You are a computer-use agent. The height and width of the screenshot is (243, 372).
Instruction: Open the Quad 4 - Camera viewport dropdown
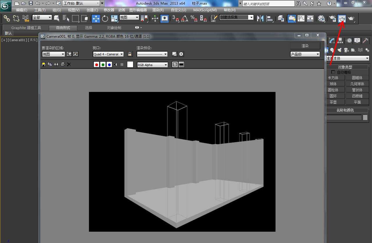(108, 54)
